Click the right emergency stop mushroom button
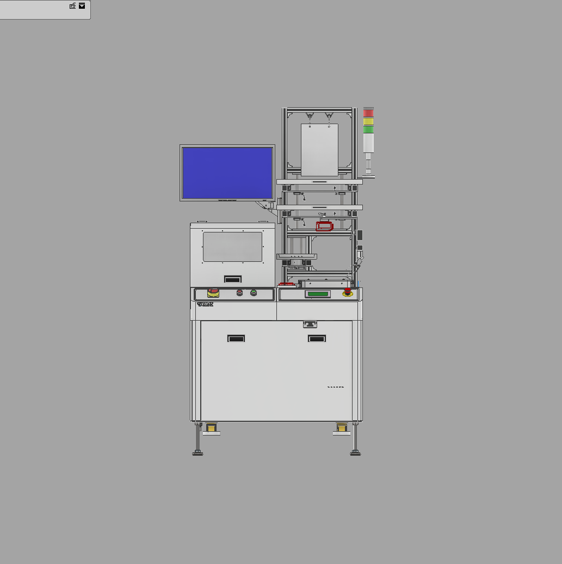Viewport: 562px width, 564px height. point(348,293)
